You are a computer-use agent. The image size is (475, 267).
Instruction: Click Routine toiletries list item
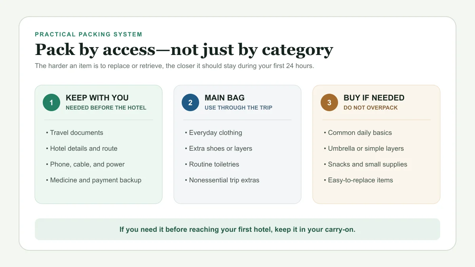click(212, 164)
